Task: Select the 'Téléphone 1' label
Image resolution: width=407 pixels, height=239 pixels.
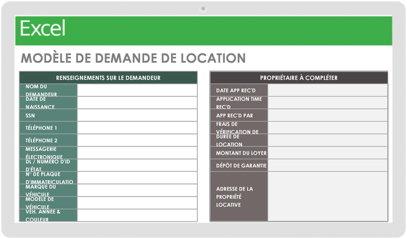Action: pyautogui.click(x=48, y=128)
